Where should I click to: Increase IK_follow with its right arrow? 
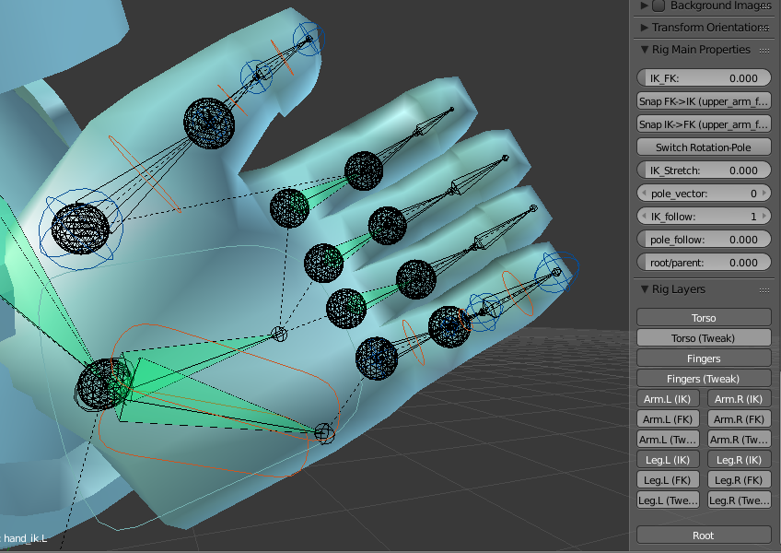click(x=764, y=217)
